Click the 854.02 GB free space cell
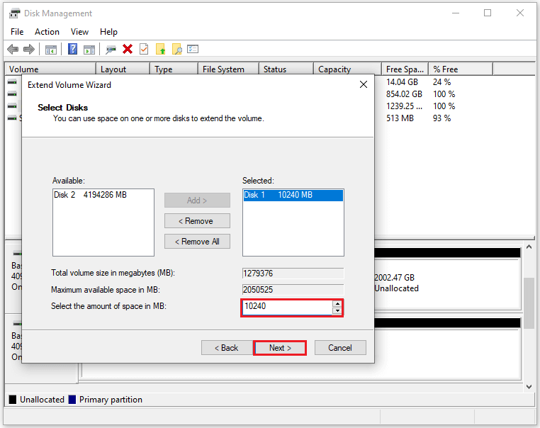Screen dimensions: 540x428 [404, 94]
